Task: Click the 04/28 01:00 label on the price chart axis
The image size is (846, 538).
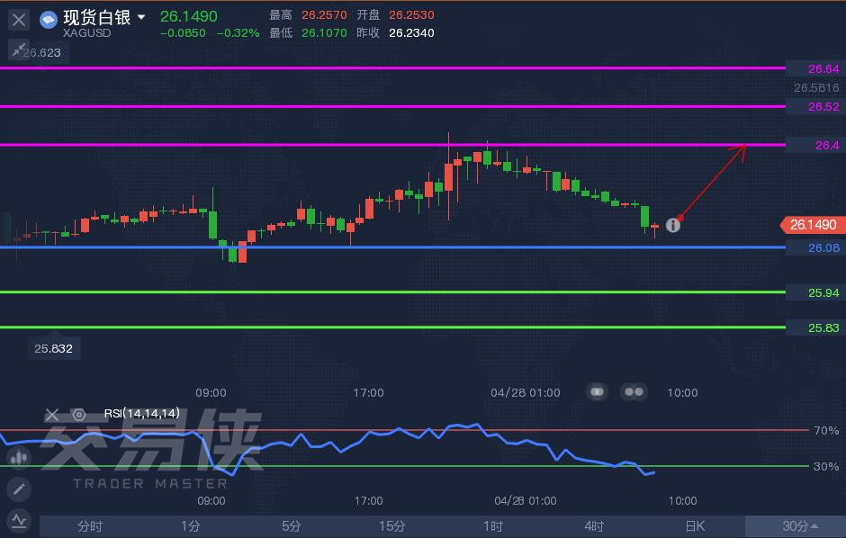Action: [x=526, y=392]
